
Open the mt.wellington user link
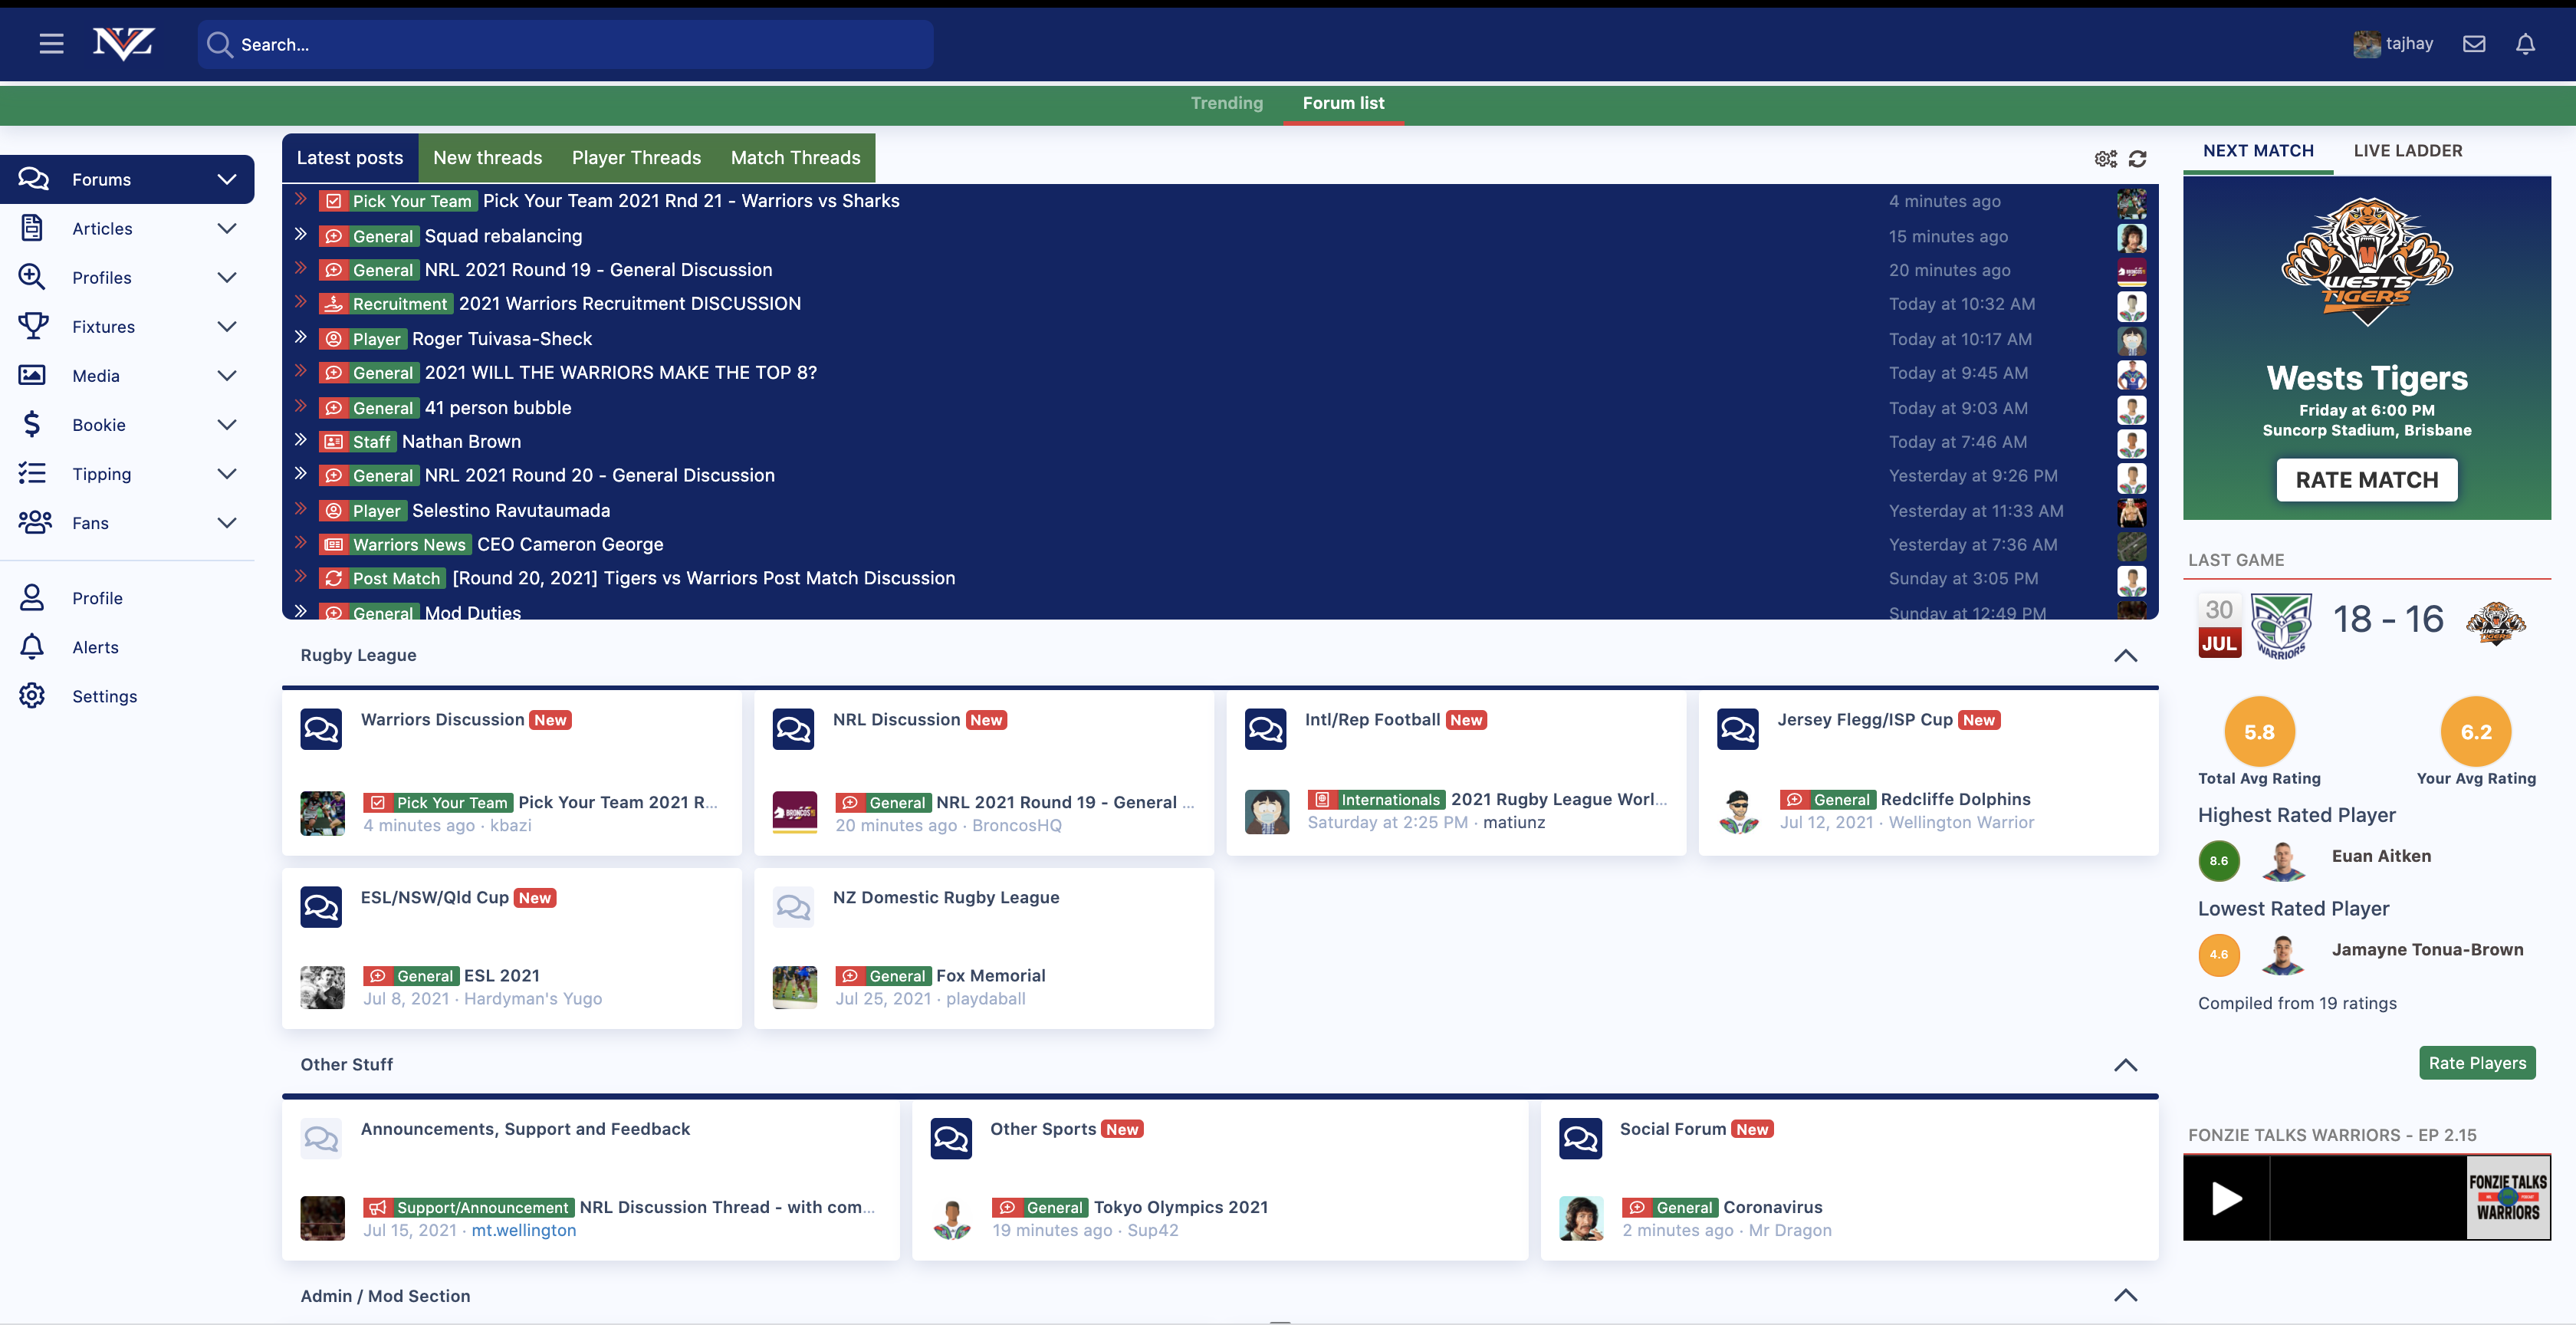[x=524, y=1230]
